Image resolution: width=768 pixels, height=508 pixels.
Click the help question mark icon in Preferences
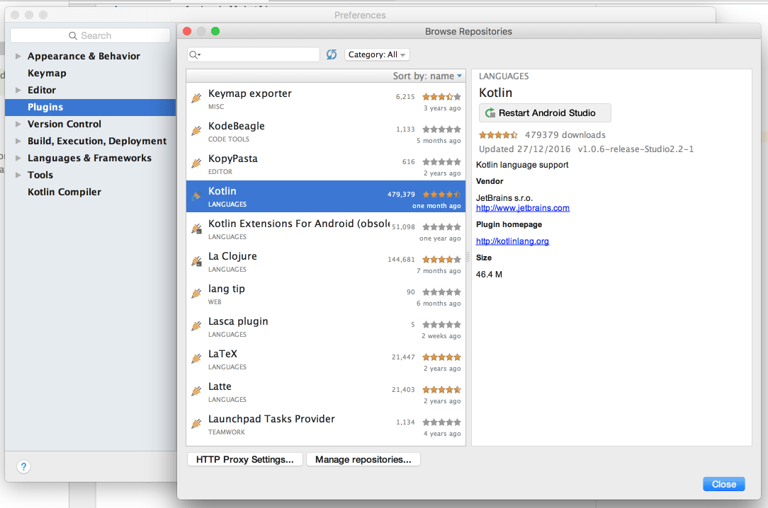point(23,467)
